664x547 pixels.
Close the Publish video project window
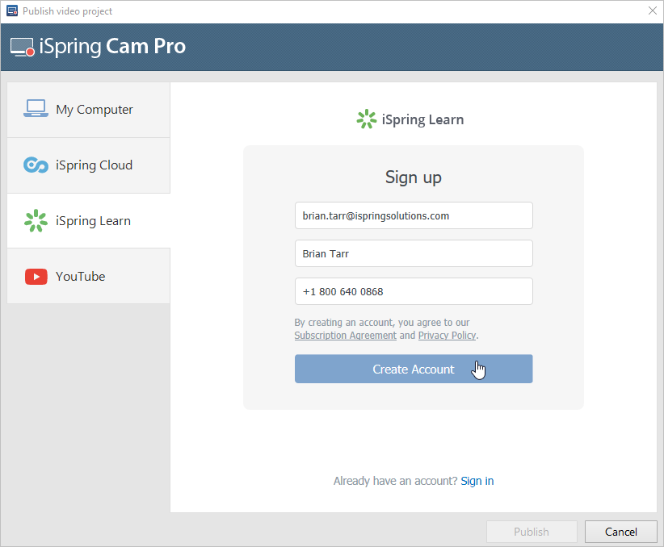click(x=652, y=11)
